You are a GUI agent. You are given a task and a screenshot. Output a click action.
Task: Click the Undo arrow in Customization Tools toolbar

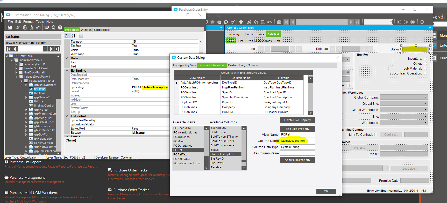point(38,27)
